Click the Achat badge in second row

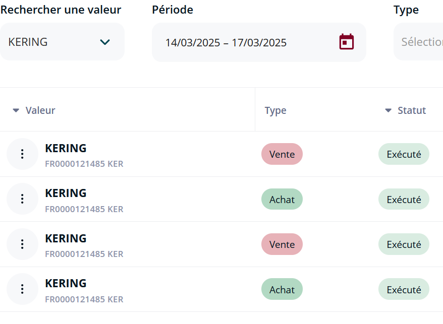coord(282,199)
